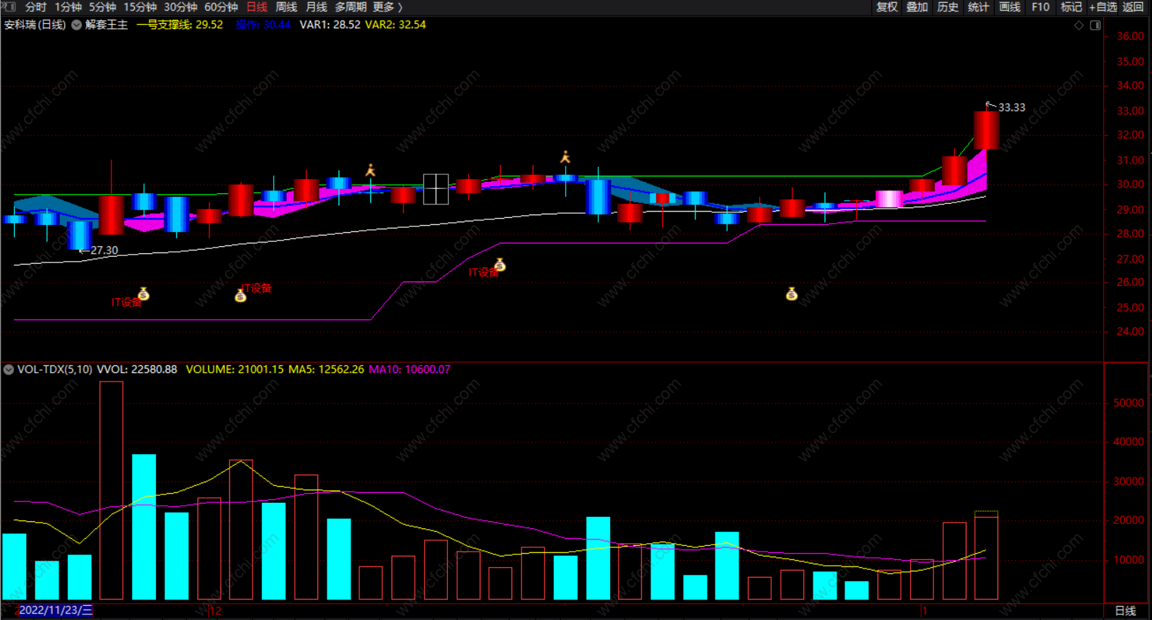Viewport: 1152px width, 620px height.
Task: Click the second orange running-man signal icon
Action: click(565, 157)
